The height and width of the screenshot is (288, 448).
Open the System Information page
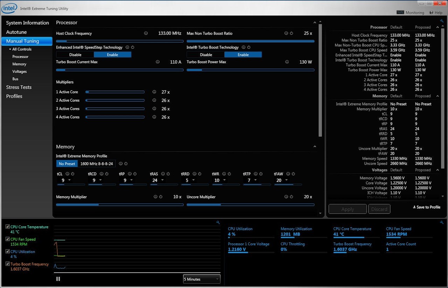point(28,23)
